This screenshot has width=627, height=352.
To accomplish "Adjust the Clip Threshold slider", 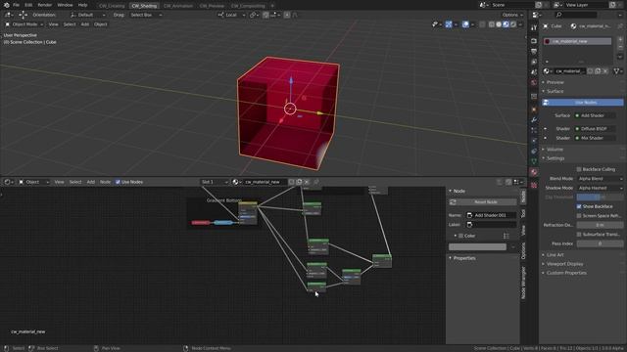I will [x=600, y=198].
